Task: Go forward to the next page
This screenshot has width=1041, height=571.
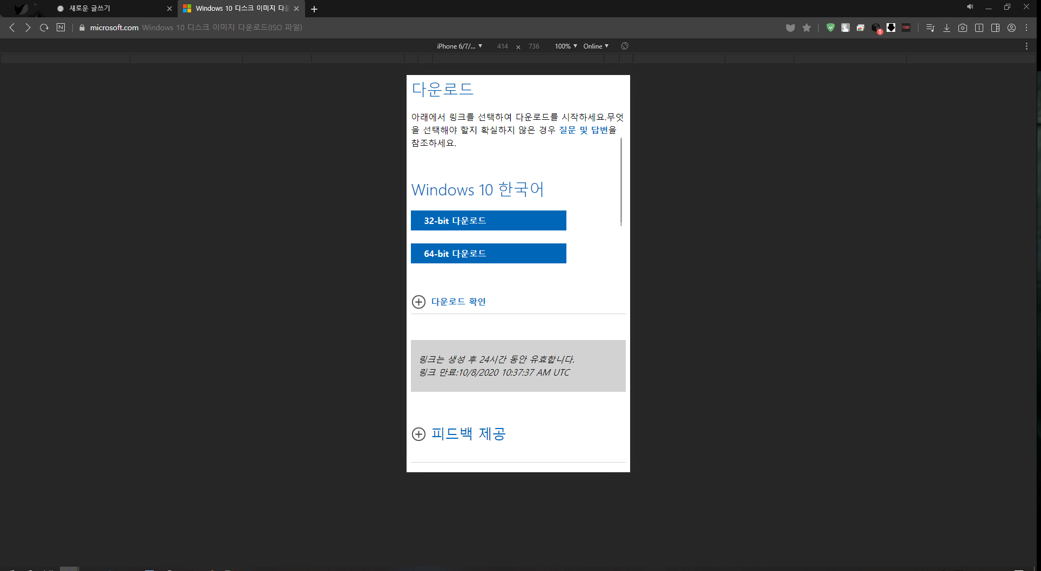Action: point(28,28)
